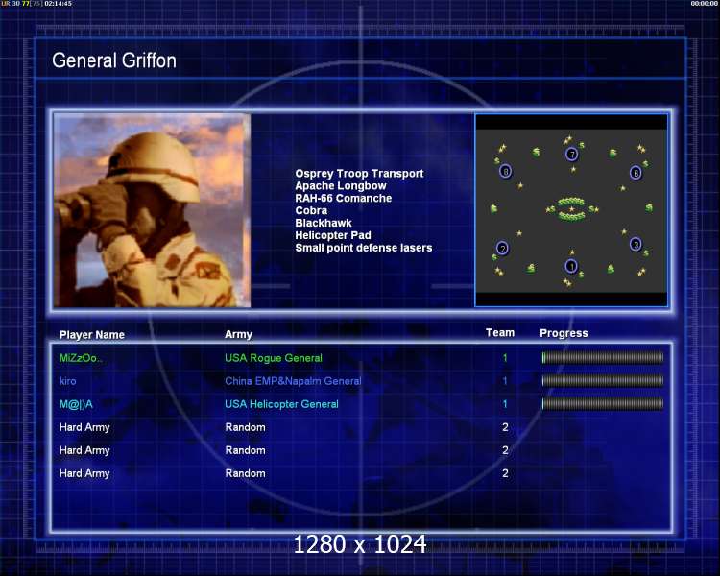Screen dimensions: 720x576
Task: Click General Griffon's portrait image
Action: click(x=152, y=210)
